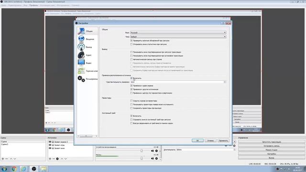Image resolution: width=306 pixels, height=172 pixels.
Task: Hide Захват окна source visibility
Action: (x=50, y=148)
